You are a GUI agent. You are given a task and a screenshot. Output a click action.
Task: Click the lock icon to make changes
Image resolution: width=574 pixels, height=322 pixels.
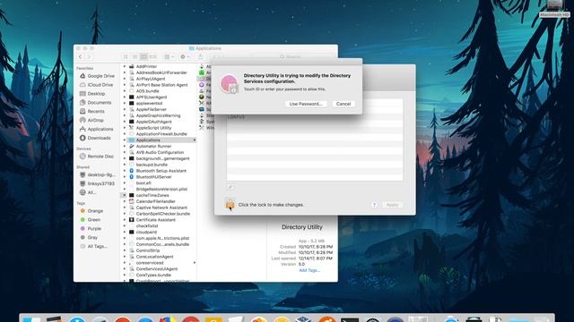(x=230, y=205)
